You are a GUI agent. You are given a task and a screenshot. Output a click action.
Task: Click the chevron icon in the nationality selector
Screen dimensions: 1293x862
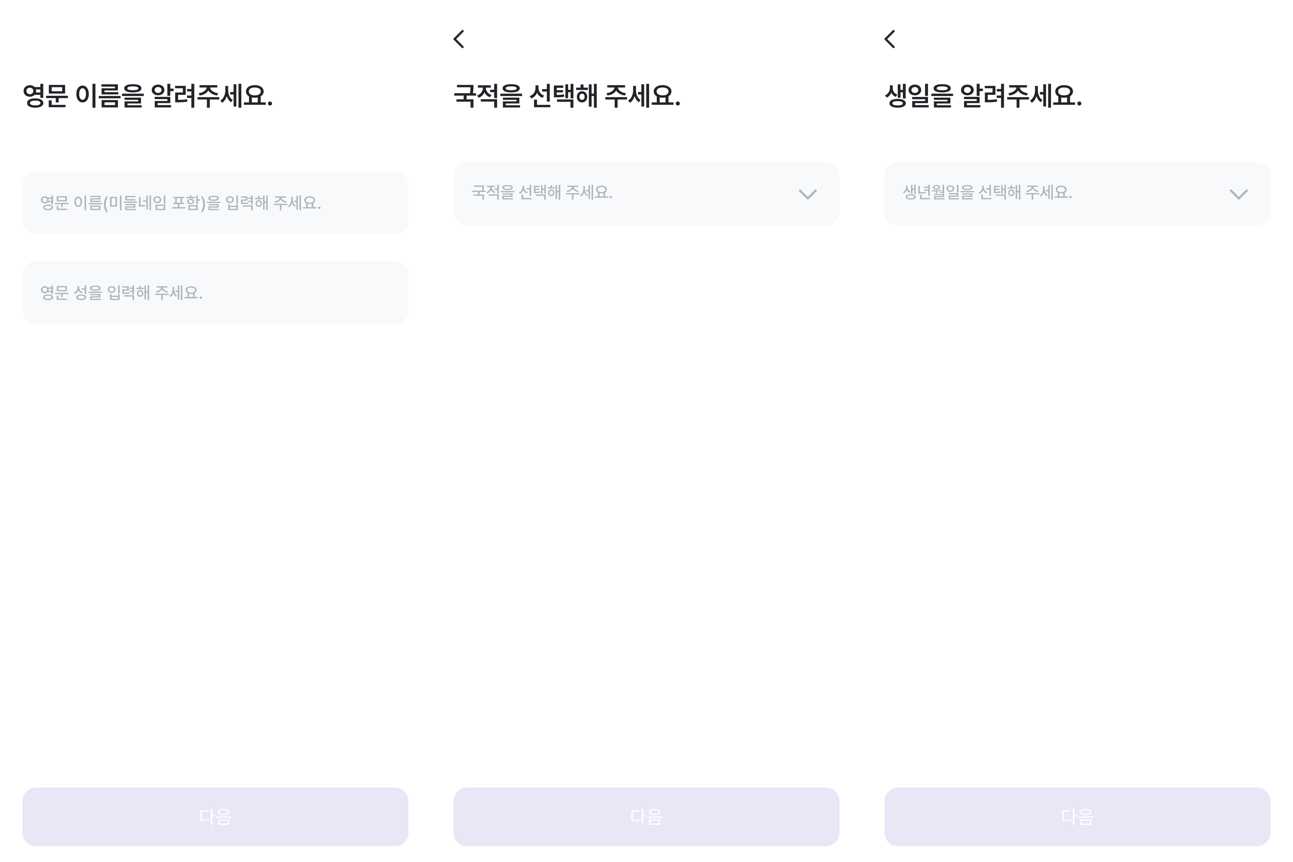807,194
